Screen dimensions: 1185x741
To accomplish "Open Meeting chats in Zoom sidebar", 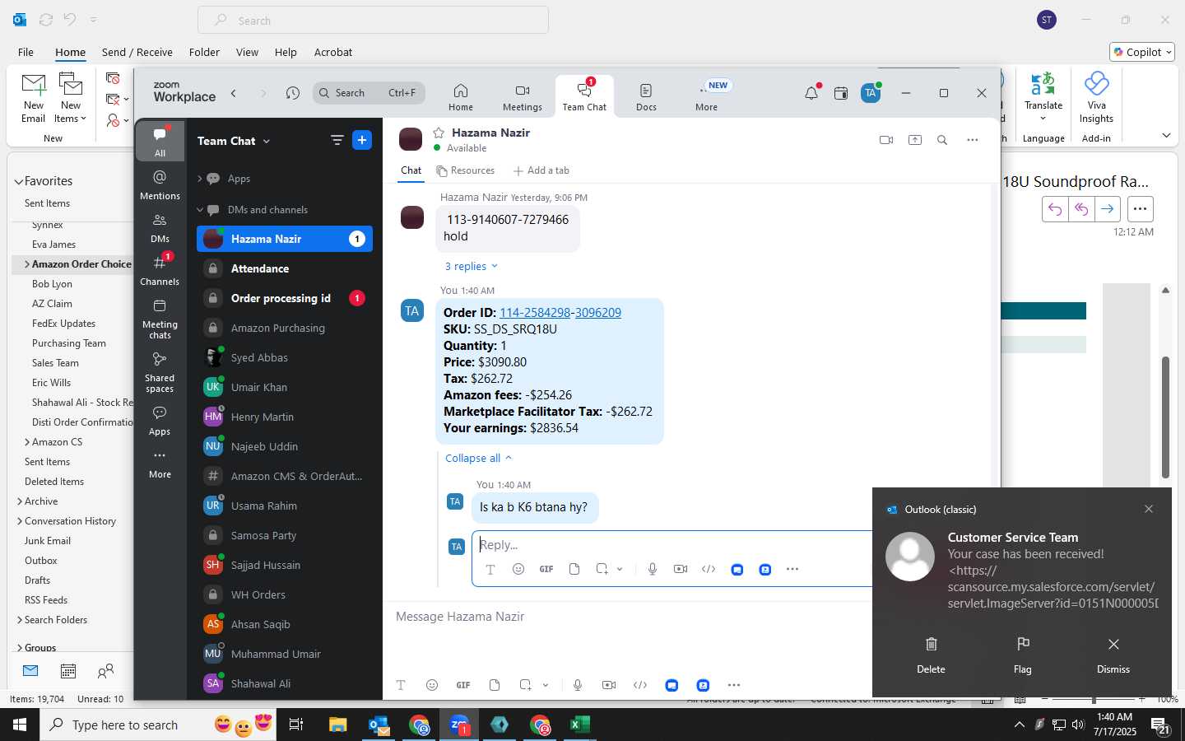I will click(x=160, y=318).
